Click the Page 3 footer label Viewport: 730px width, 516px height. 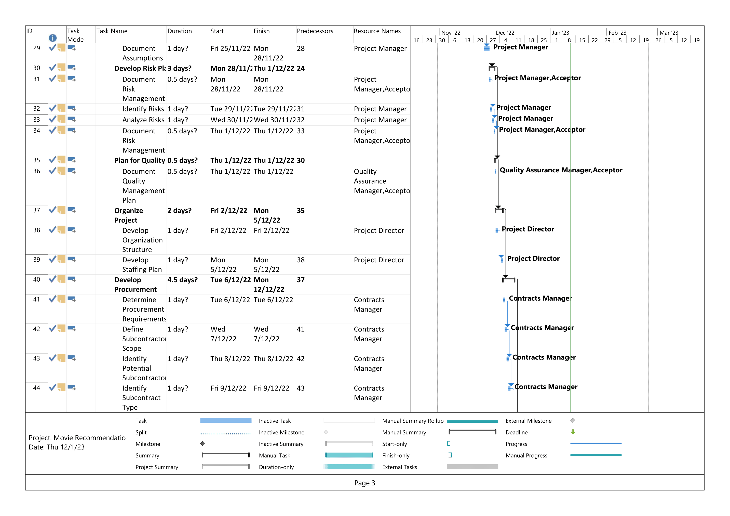tap(364, 483)
